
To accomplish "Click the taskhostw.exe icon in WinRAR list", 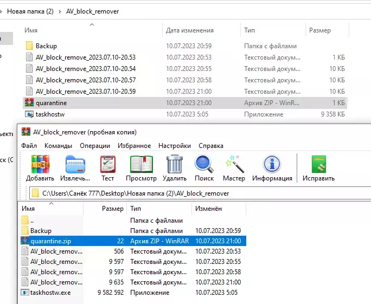I will pos(25,293).
